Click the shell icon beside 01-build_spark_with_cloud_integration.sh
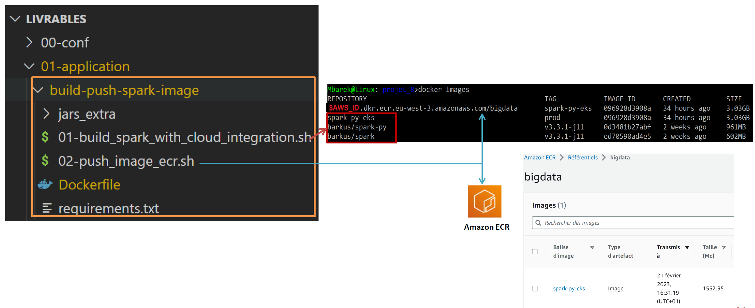The width and height of the screenshot is (755, 308). (x=45, y=137)
